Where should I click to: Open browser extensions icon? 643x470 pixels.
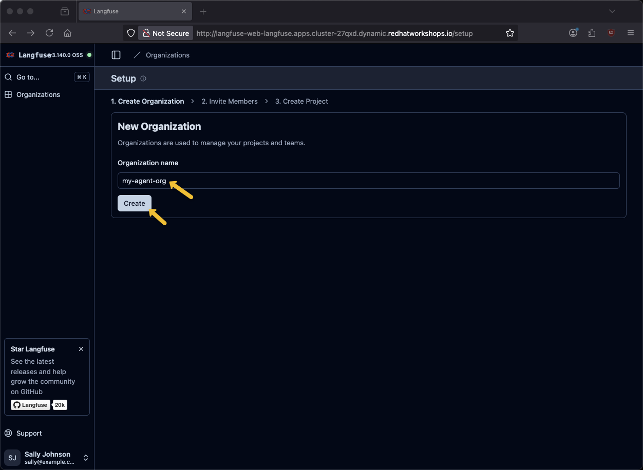tap(592, 33)
